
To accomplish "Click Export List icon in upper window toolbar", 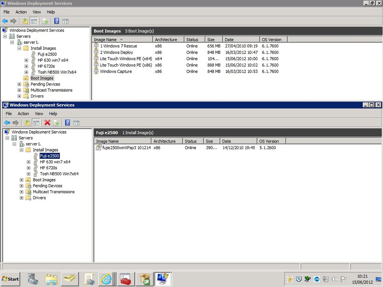I will point(46,21).
